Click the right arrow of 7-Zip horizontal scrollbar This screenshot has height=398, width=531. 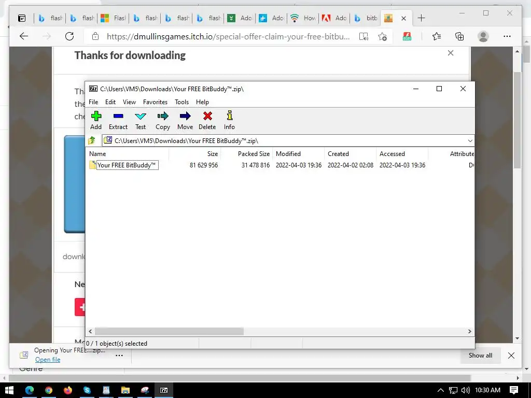point(469,331)
